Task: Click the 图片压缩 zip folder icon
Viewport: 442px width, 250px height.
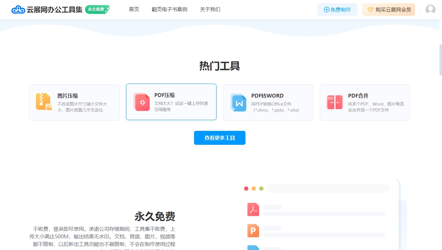Action: tap(44, 102)
